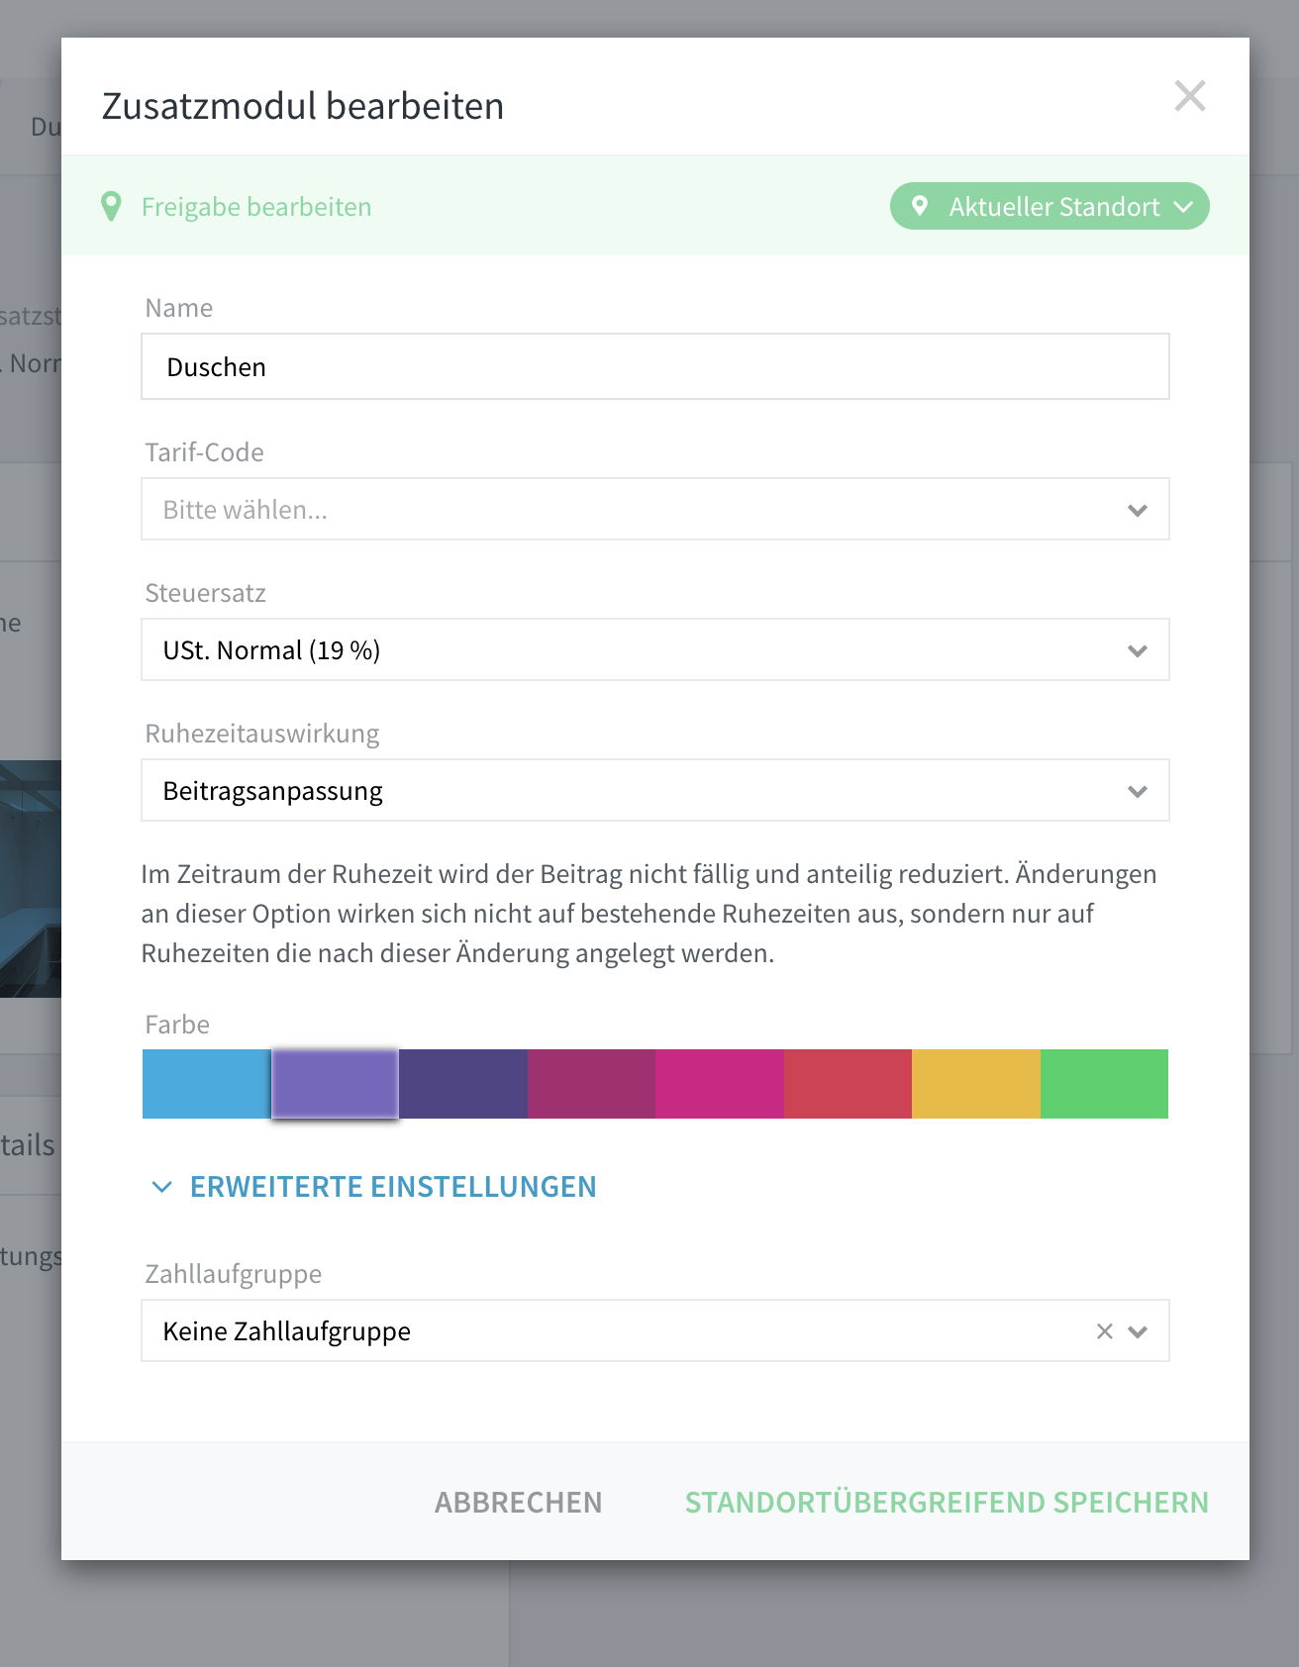Click Standortübergreifend speichern button
This screenshot has width=1299, height=1667.
click(x=947, y=1502)
